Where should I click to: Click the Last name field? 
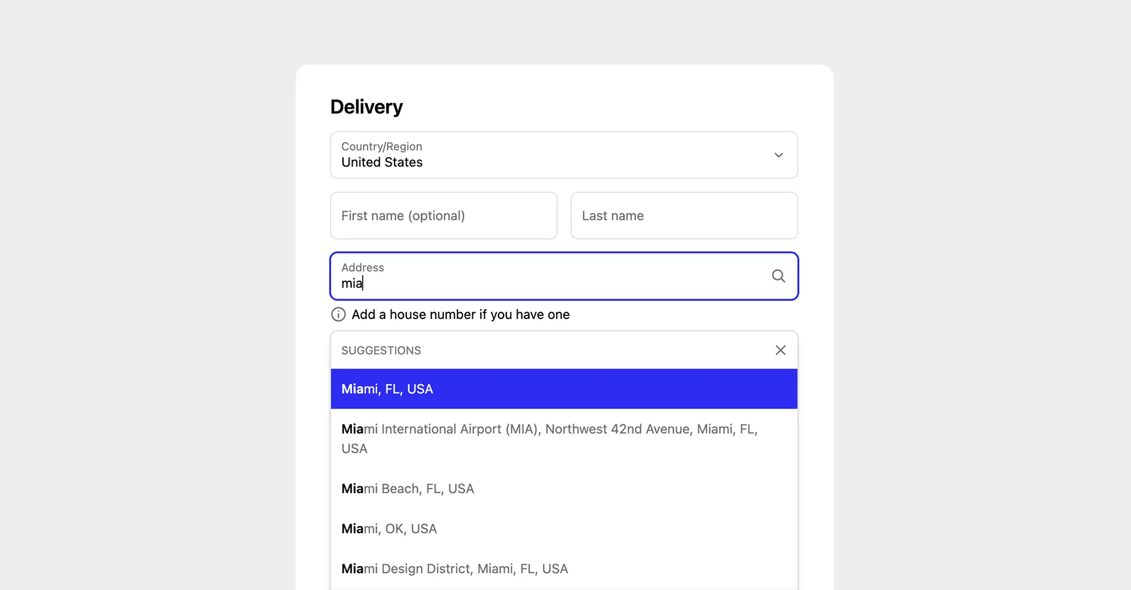click(683, 216)
